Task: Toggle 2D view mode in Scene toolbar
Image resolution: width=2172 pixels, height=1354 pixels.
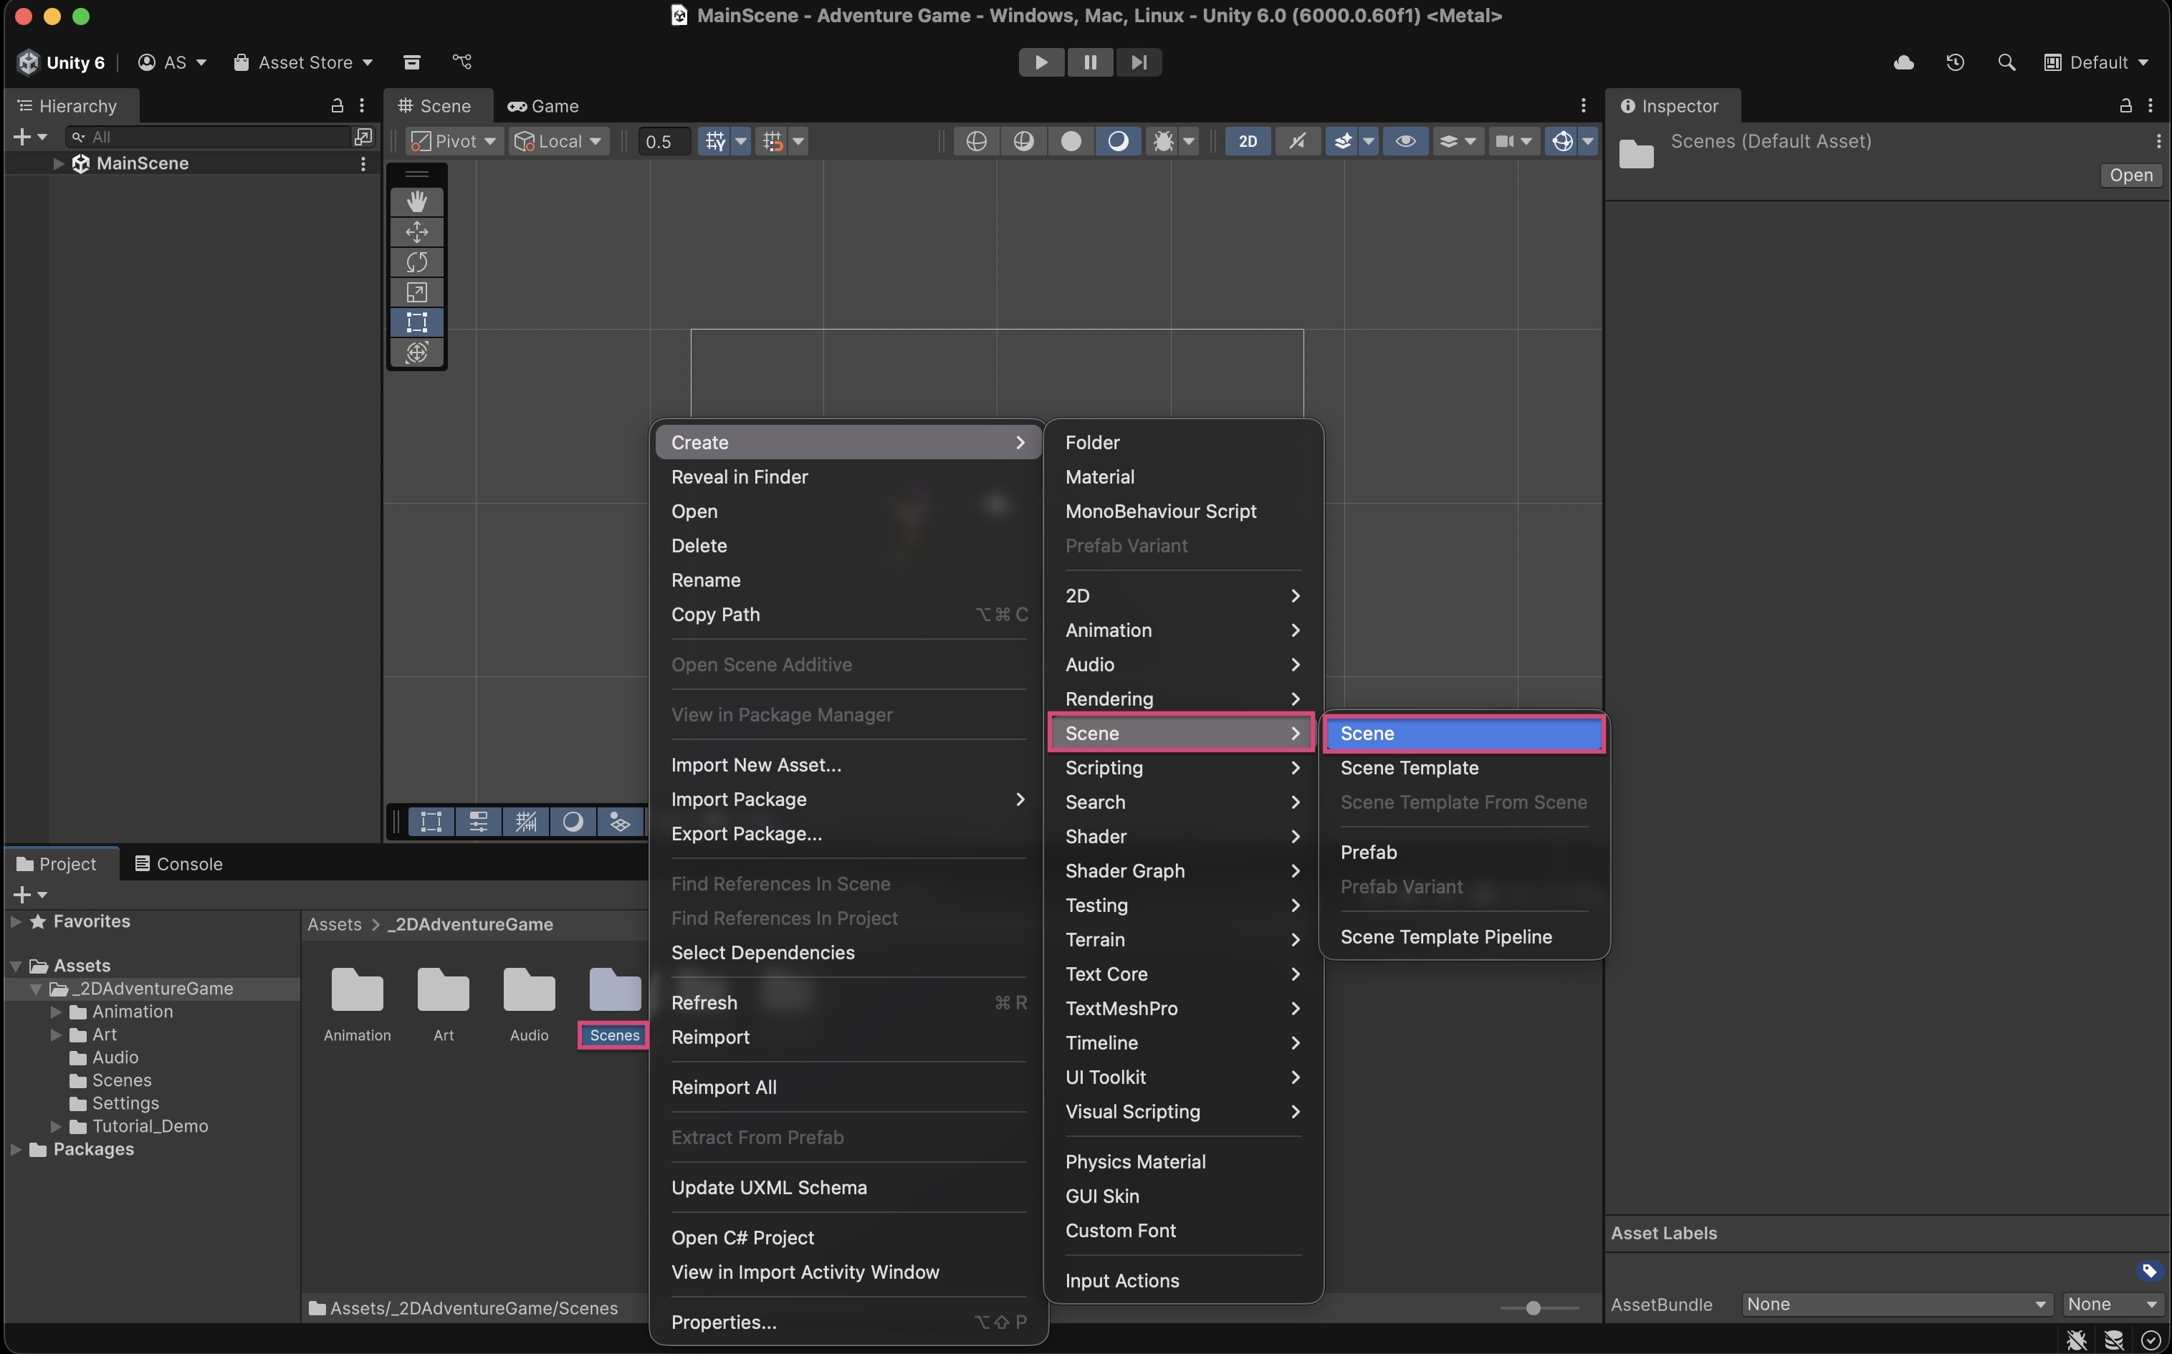Action: (x=1247, y=140)
